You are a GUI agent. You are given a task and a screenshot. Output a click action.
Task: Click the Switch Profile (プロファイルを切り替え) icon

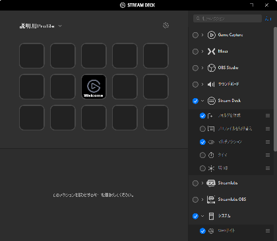coord(211,129)
